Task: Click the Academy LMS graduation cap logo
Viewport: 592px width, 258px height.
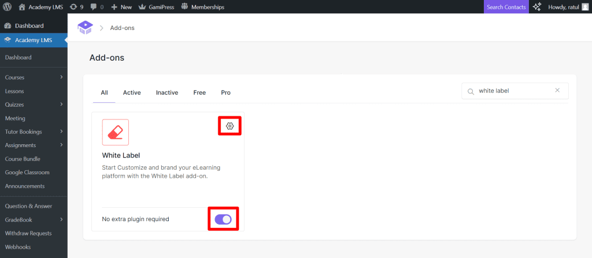Action: coord(85,28)
